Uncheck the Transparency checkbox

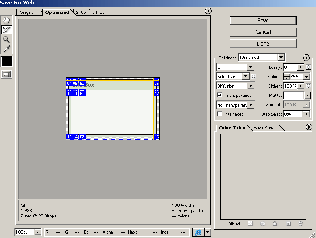pos(219,95)
